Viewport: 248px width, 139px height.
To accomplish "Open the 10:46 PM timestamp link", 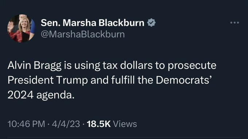I will 26,124.
